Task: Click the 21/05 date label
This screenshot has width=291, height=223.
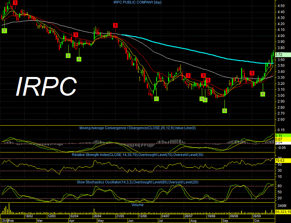Action: [120, 216]
